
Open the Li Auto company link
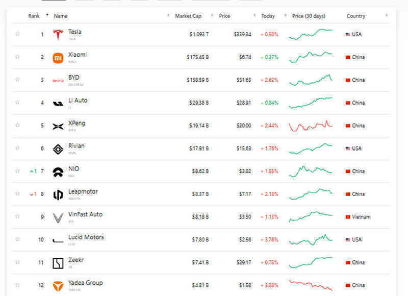tap(78, 100)
